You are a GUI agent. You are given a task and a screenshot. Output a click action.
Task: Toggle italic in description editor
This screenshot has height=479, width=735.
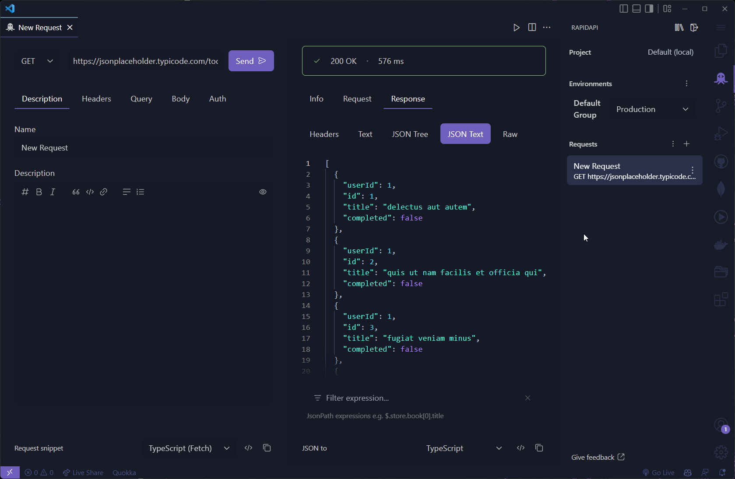point(53,192)
